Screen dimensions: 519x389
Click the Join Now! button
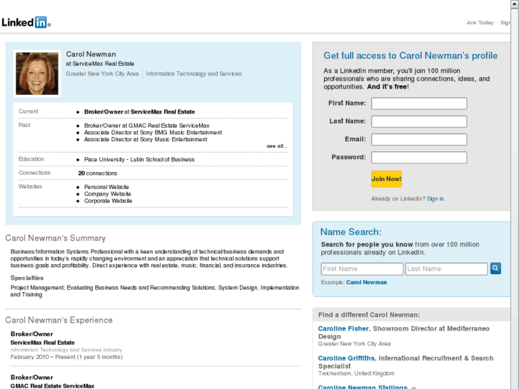pyautogui.click(x=386, y=178)
